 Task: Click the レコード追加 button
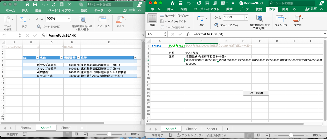(256, 93)
